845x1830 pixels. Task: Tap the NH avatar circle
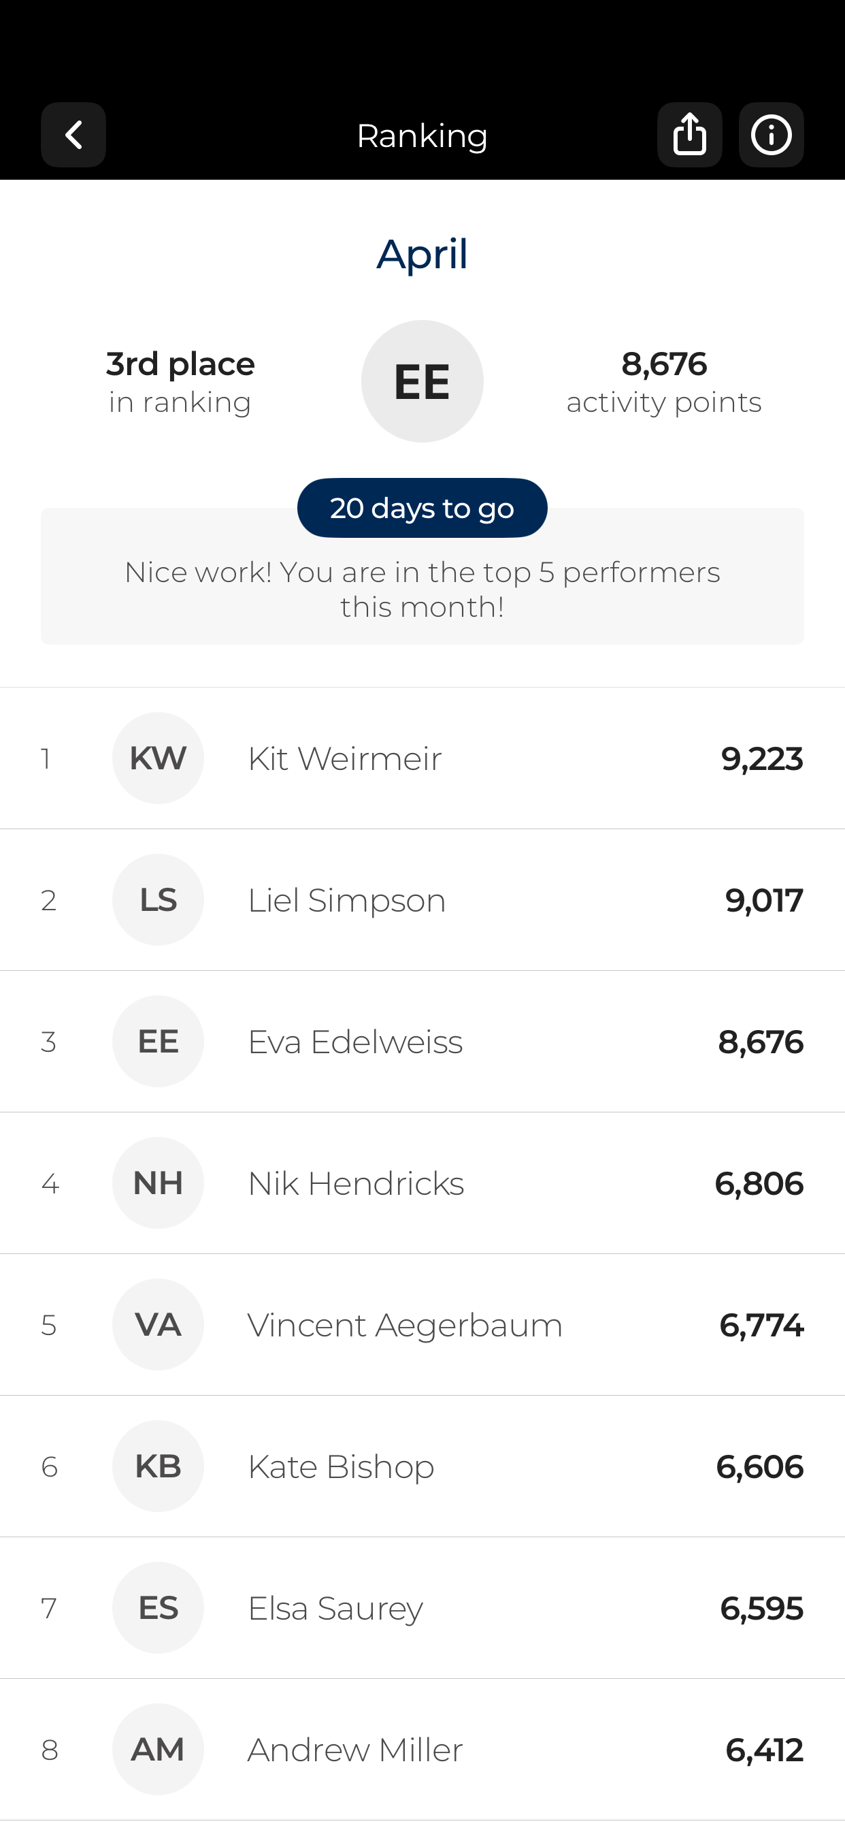coord(158,1183)
